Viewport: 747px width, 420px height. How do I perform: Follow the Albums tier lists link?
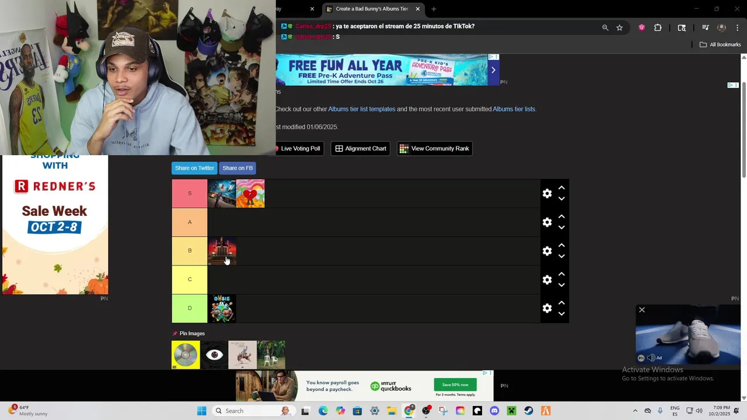[x=514, y=109]
